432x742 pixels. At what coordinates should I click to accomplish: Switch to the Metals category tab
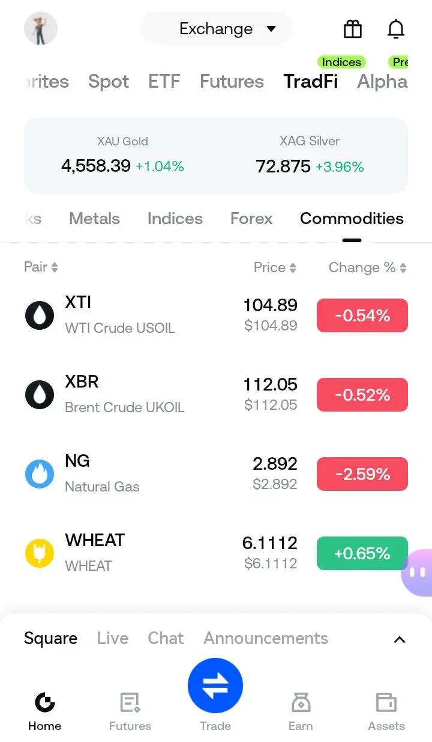pyautogui.click(x=95, y=219)
